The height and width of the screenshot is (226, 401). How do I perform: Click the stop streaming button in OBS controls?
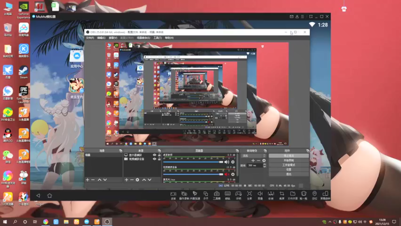289,156
